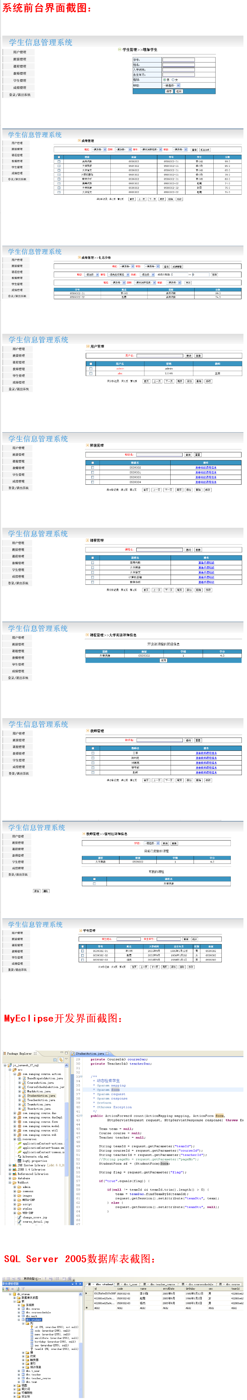Switch to dbo.teacher_course tab in SQL Server
Screen dimensions: 247x1400
[159, 1284]
